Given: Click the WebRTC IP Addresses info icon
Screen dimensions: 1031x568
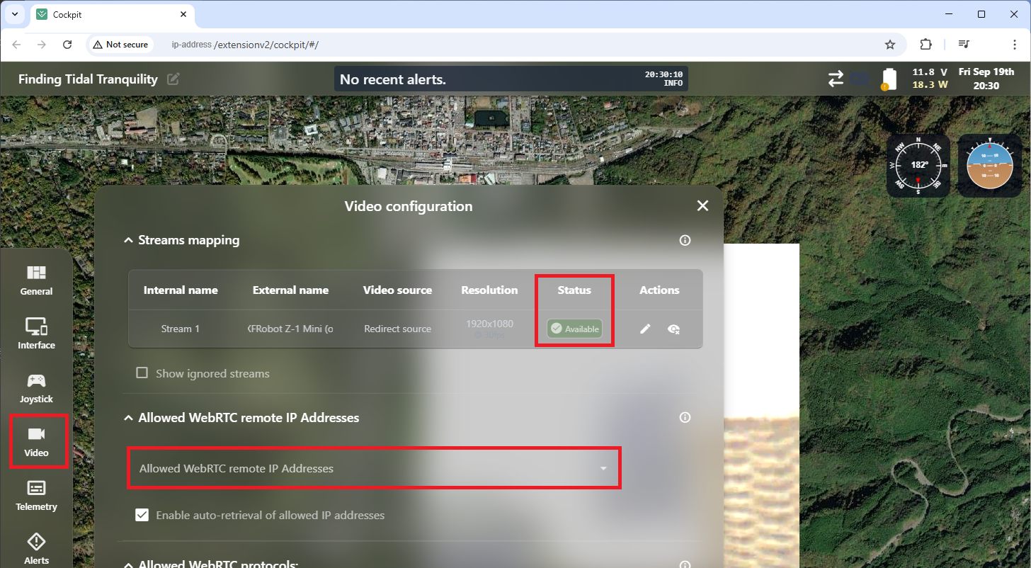Looking at the screenshot, I should coord(685,418).
